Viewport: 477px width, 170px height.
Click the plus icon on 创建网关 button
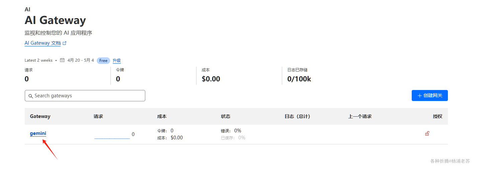coord(419,96)
